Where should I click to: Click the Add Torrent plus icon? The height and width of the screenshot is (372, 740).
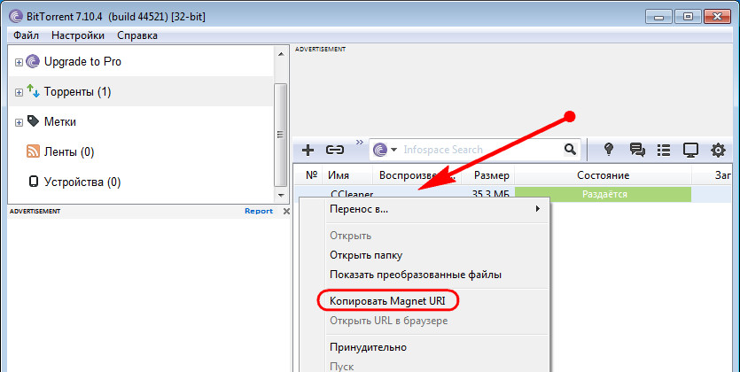tap(308, 150)
